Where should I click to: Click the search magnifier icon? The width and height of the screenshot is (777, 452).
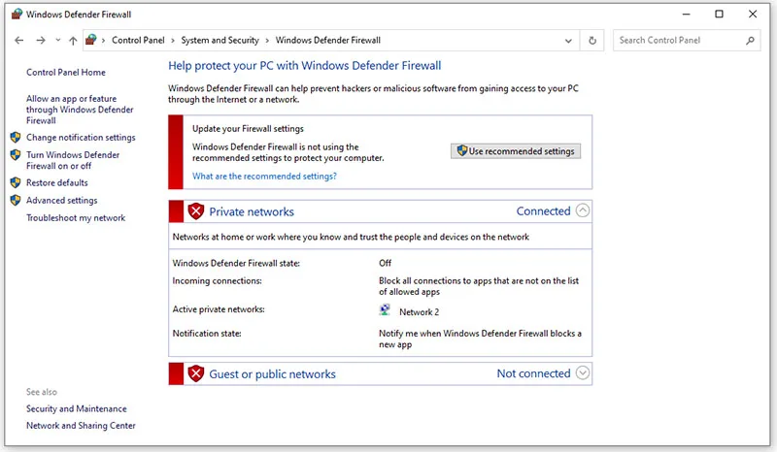(x=750, y=41)
